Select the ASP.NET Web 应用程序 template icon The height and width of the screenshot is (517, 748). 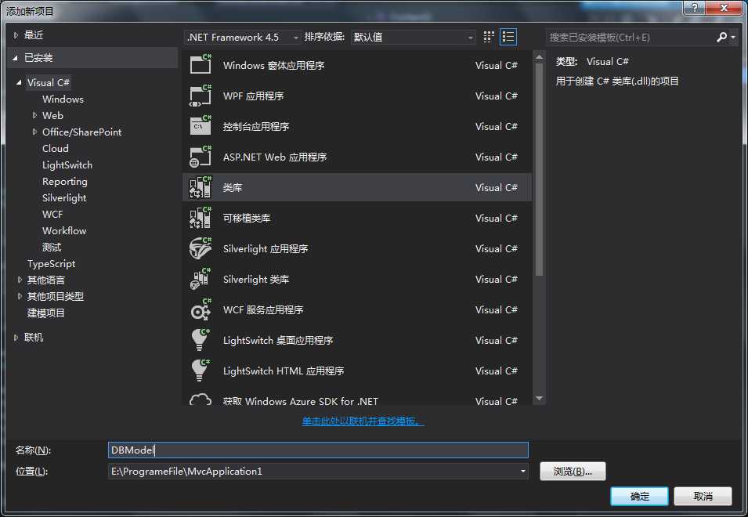(201, 157)
